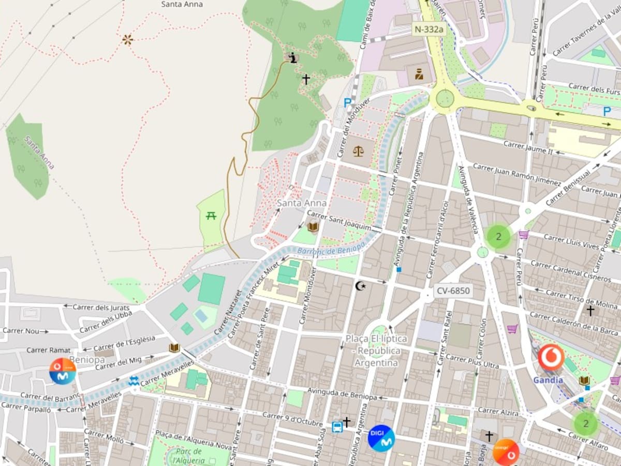Open the DIGI Movistar store marker
The image size is (621, 466).
point(381,438)
